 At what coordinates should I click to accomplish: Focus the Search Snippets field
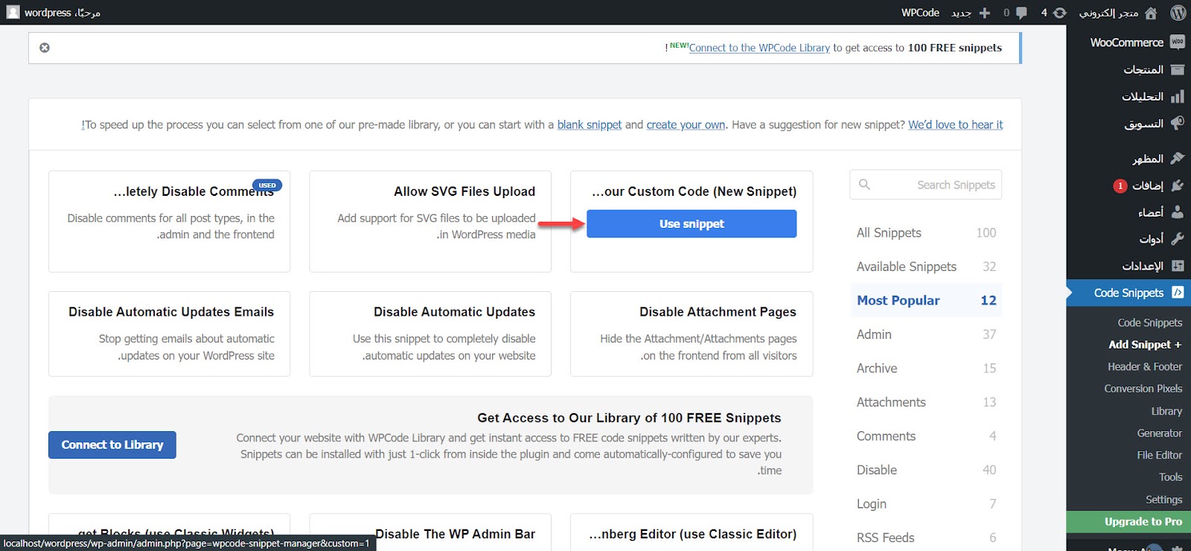926,185
